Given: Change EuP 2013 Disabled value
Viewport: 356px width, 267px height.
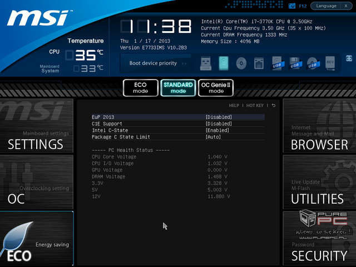Looking at the screenshot, I should point(219,117).
